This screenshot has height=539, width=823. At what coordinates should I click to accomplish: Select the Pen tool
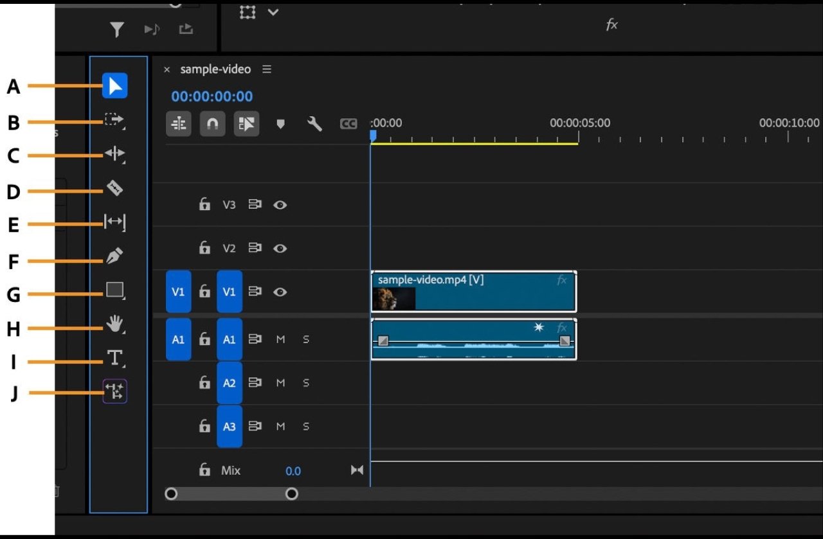click(x=114, y=256)
